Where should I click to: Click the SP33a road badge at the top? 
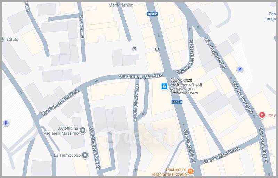click(x=152, y=14)
